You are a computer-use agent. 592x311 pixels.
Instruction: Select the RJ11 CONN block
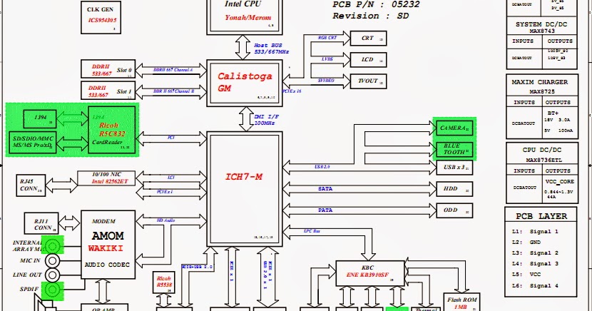[41, 223]
